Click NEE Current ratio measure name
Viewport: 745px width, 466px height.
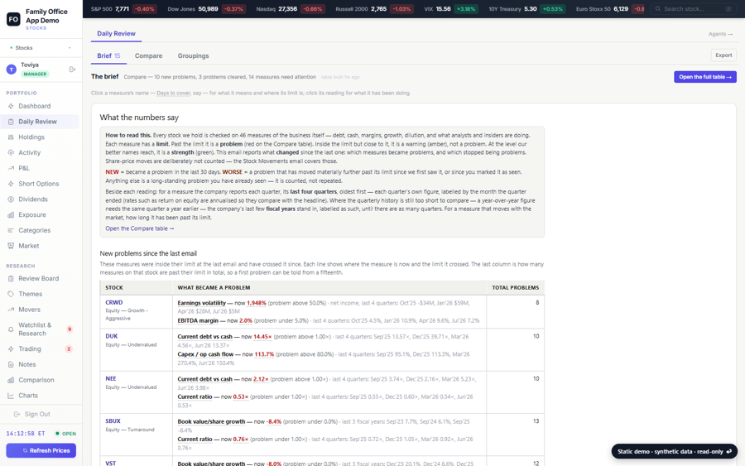pos(195,396)
